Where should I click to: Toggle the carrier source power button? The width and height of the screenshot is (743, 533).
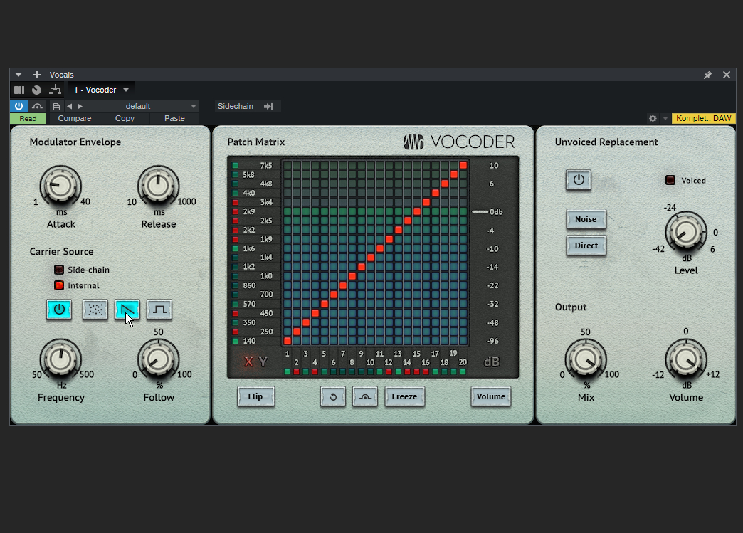(59, 310)
